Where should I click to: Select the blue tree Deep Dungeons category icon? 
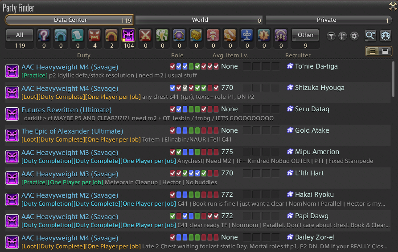(x=247, y=35)
